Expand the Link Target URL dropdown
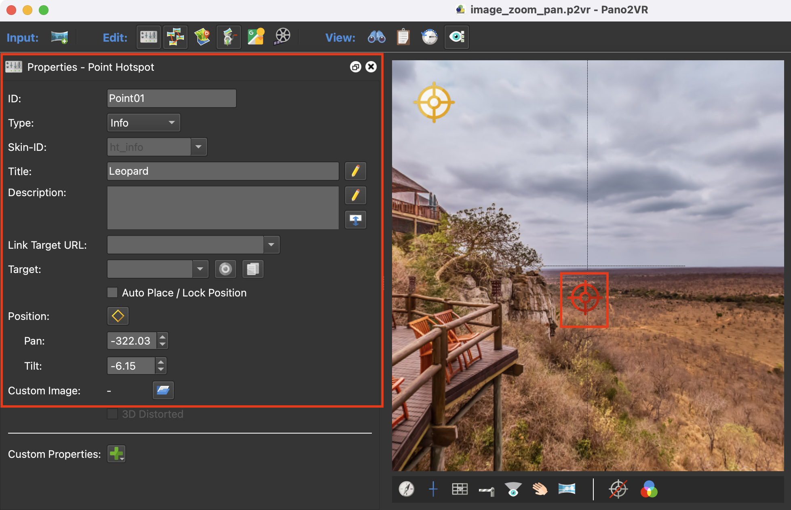Screen dimensions: 791x510 [271, 245]
